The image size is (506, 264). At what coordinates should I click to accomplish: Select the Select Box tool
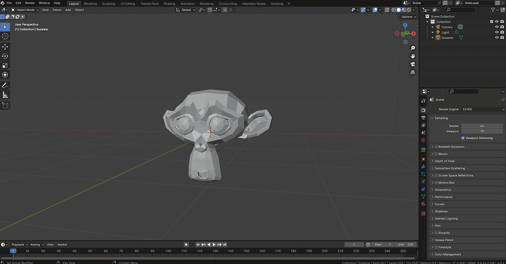click(x=5, y=27)
